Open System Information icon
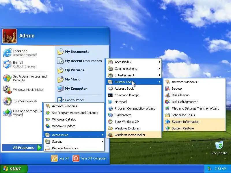231x173 pixels. (167, 122)
